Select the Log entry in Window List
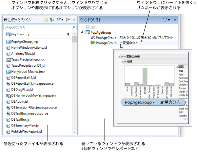The image size is (198, 152). 91,27
